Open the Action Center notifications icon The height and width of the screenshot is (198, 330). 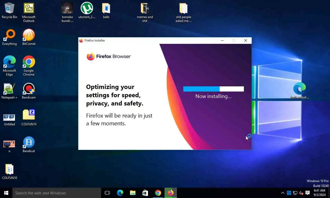coord(308,193)
